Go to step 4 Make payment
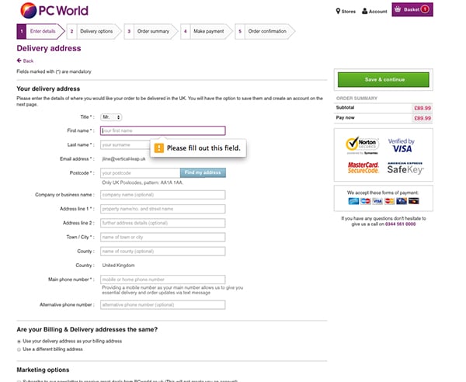This screenshot has height=382, width=466. [x=207, y=31]
